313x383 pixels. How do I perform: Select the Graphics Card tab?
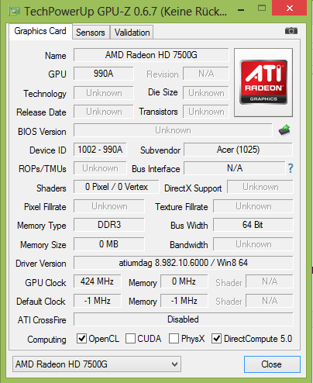[x=40, y=32]
